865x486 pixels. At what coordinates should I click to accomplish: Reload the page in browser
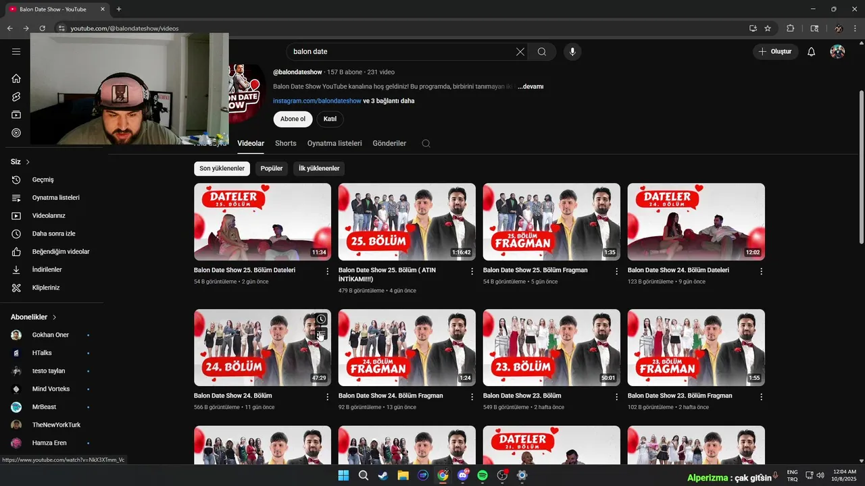tap(42, 28)
